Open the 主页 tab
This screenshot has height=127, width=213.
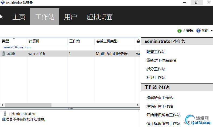19,17
